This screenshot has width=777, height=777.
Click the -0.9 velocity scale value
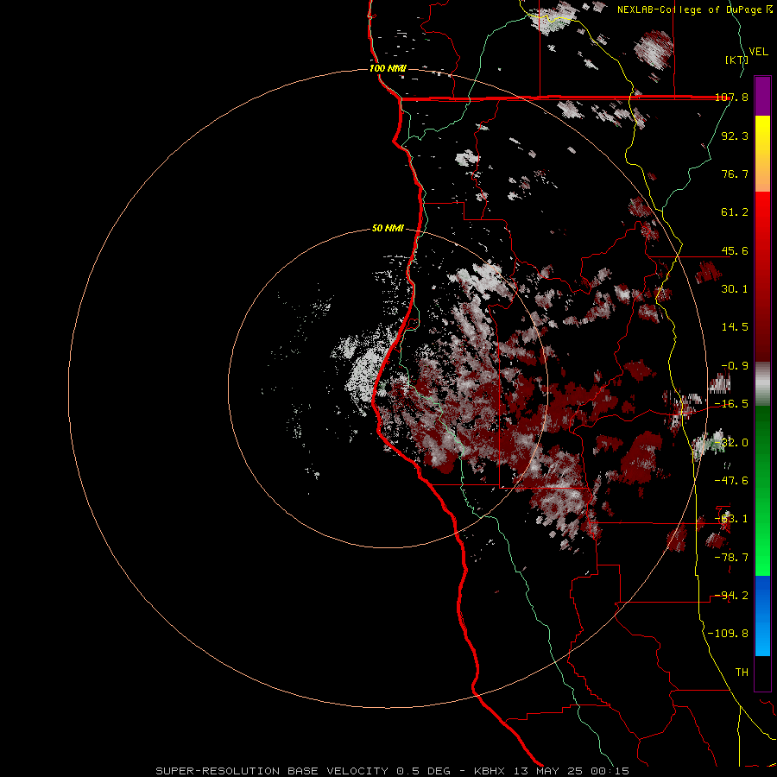tap(735, 366)
